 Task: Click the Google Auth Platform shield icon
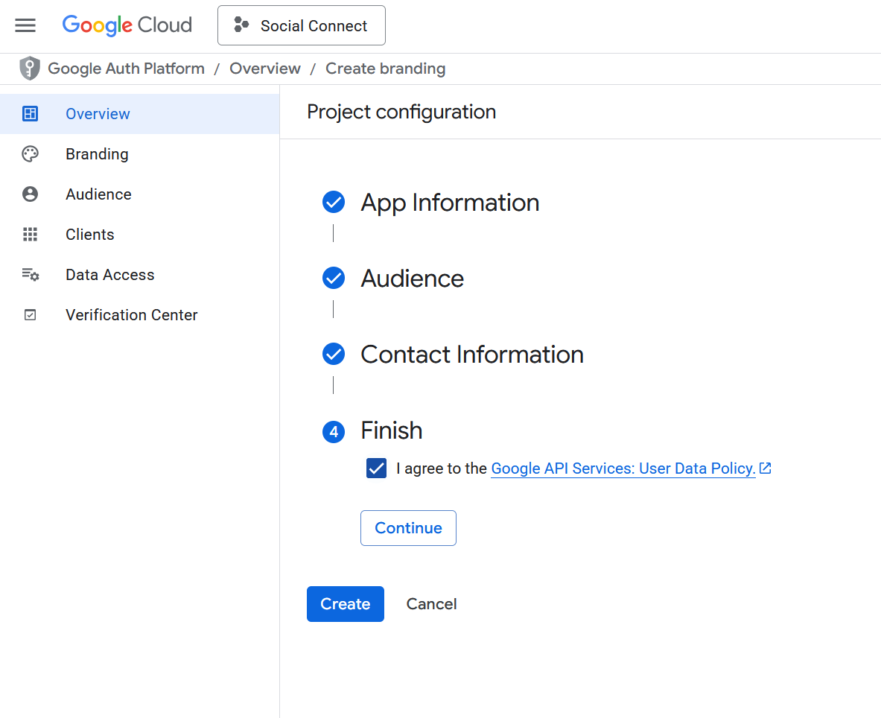[x=30, y=69]
